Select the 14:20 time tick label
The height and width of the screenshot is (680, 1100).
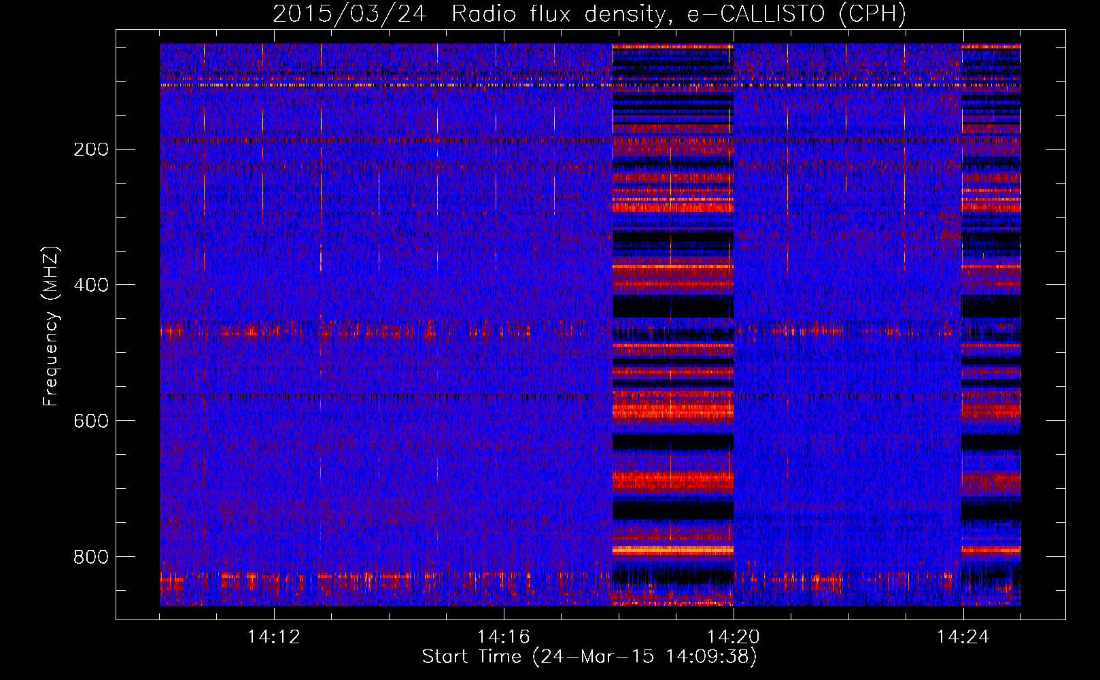[734, 637]
